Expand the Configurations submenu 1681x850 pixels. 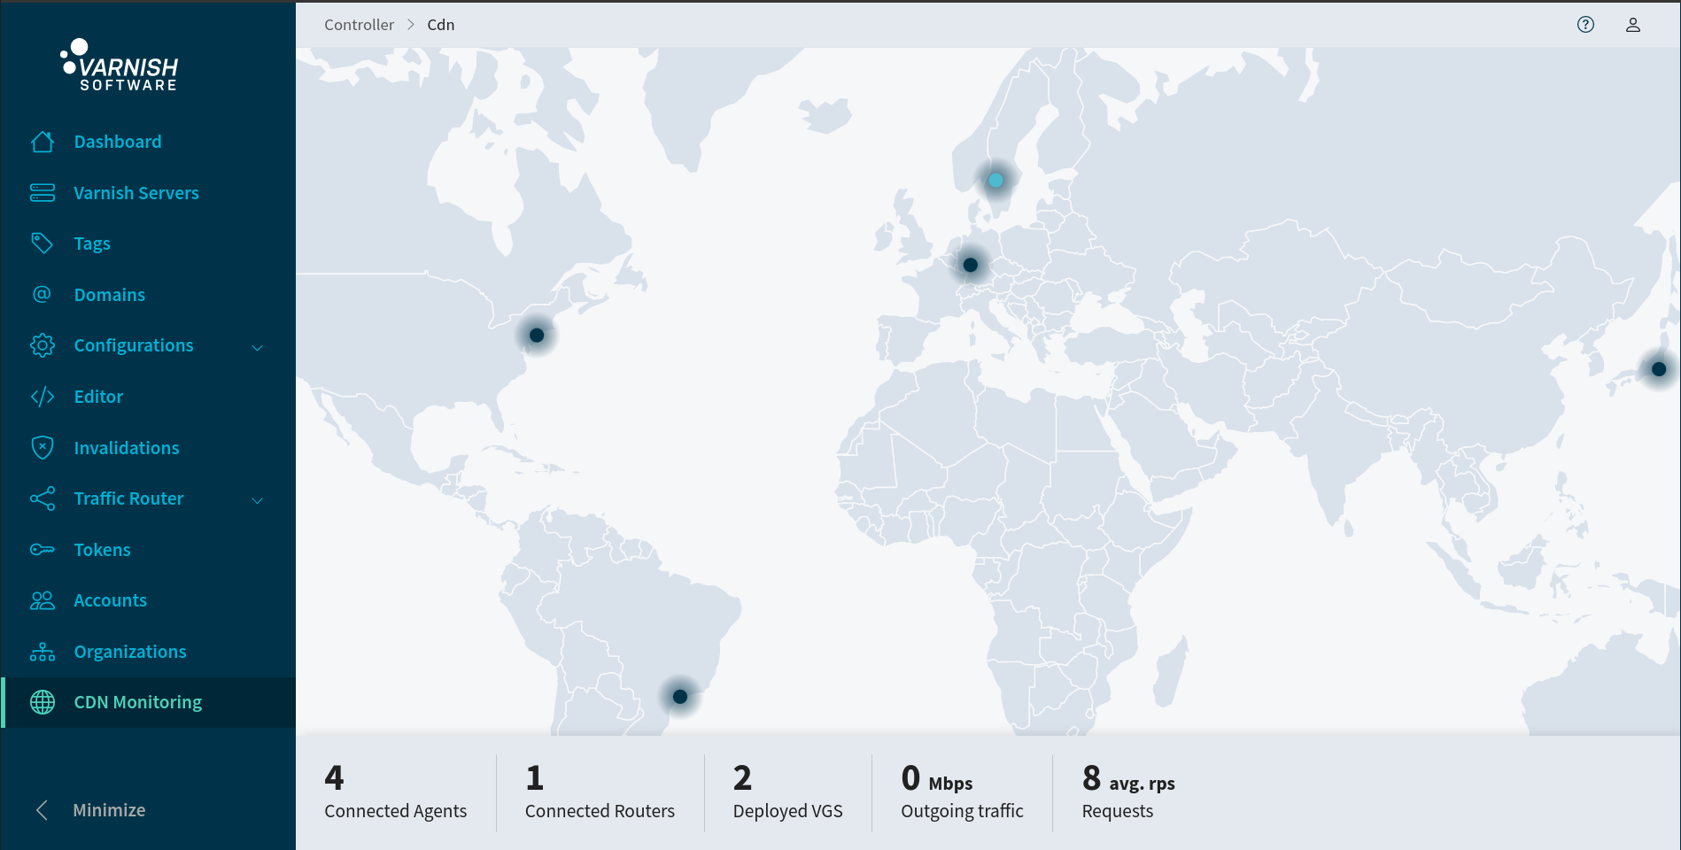[x=257, y=346]
